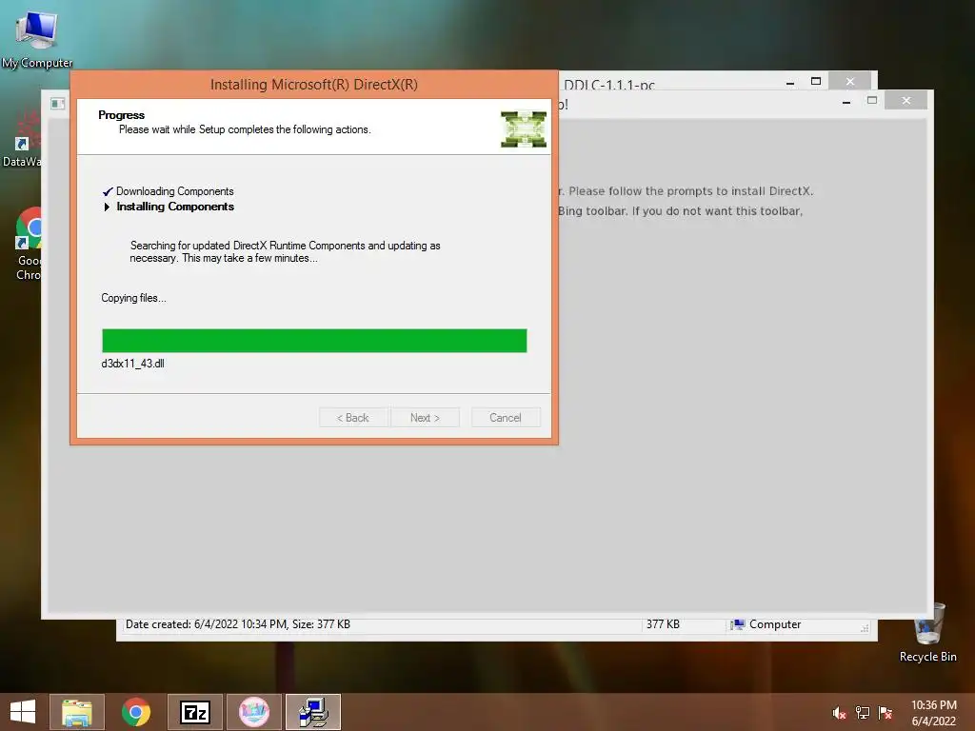Open 7-Zip from the taskbar
The width and height of the screenshot is (975, 731).
[x=194, y=712]
